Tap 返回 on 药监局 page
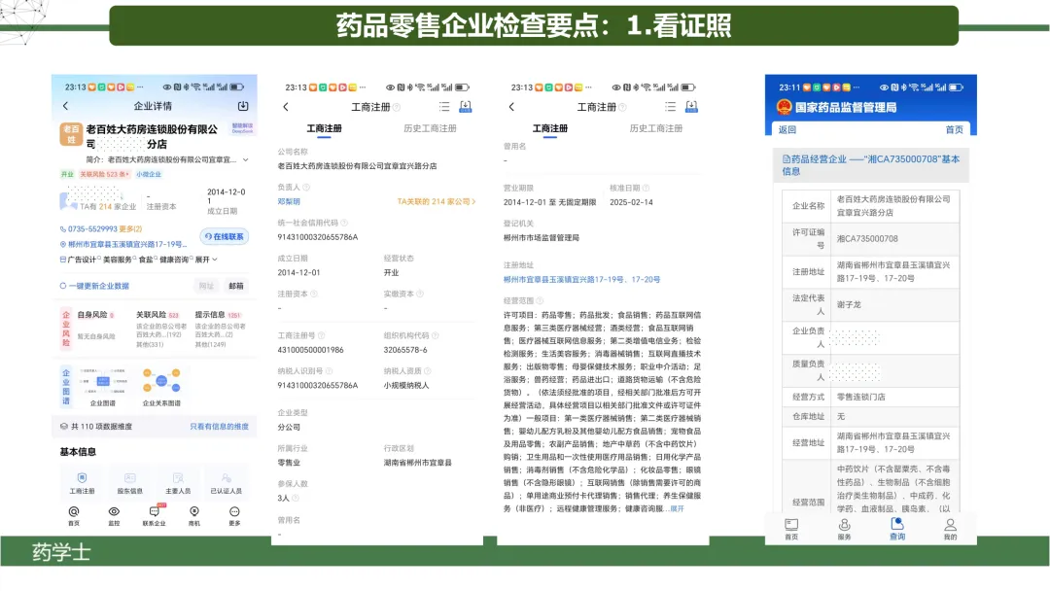The height and width of the screenshot is (591, 1050). [x=787, y=130]
